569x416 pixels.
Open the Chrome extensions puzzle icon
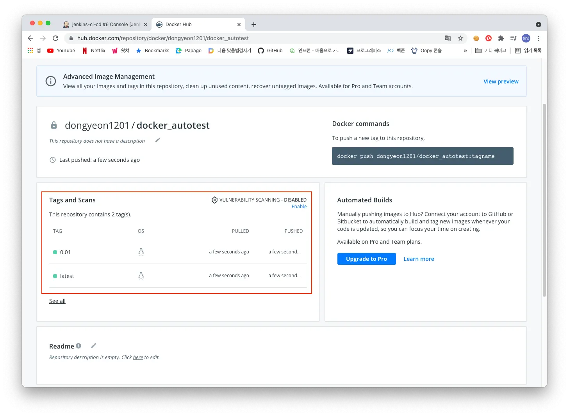pos(501,38)
